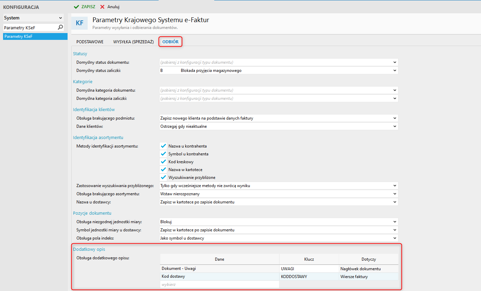Image resolution: width=481 pixels, height=291 pixels.
Task: Switch to the PODSTAWOWE tab
Action: coord(90,42)
